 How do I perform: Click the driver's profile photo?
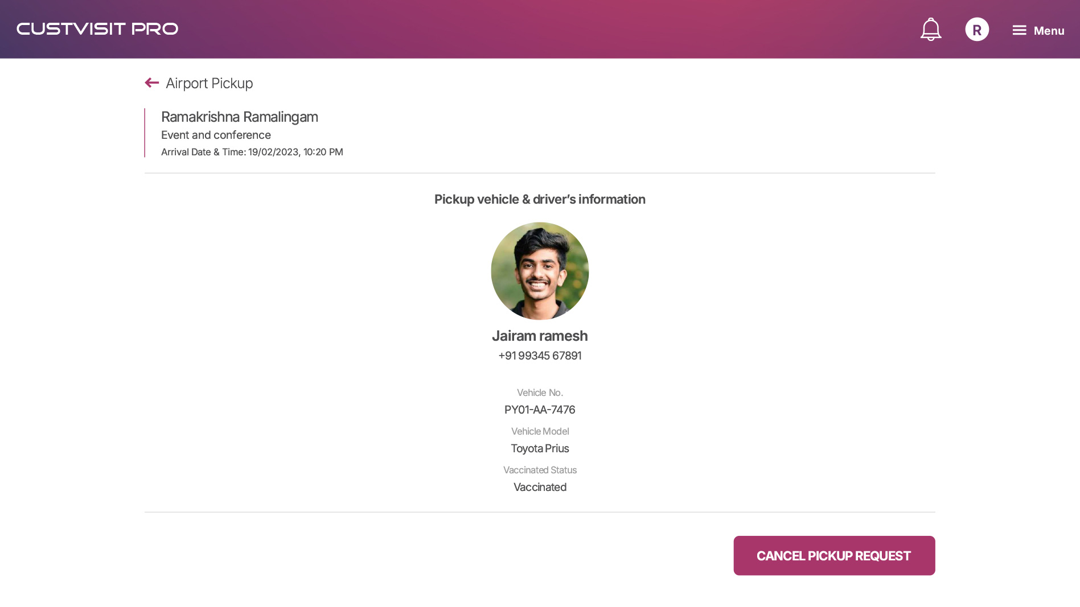(540, 271)
